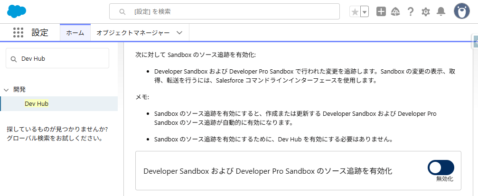
Task: Enable the Sandbox source tracking toggle
Action: pos(441,168)
